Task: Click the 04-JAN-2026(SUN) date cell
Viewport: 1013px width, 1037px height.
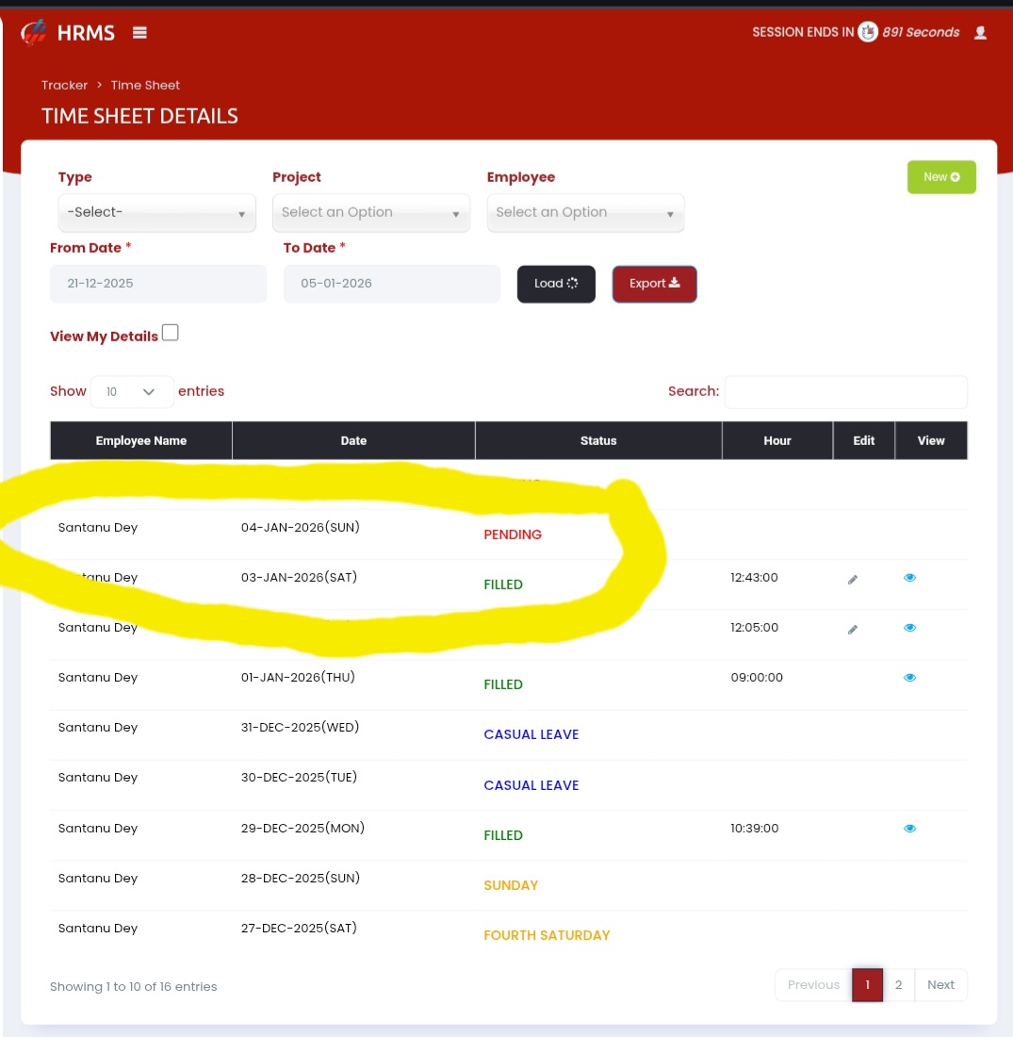Action: (301, 527)
